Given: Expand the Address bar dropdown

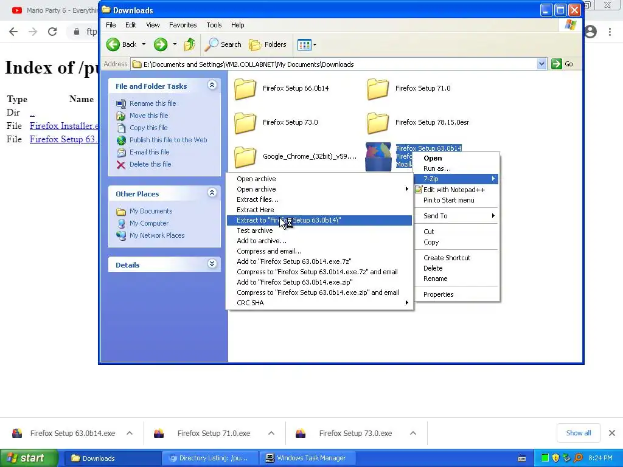Looking at the screenshot, I should [541, 64].
